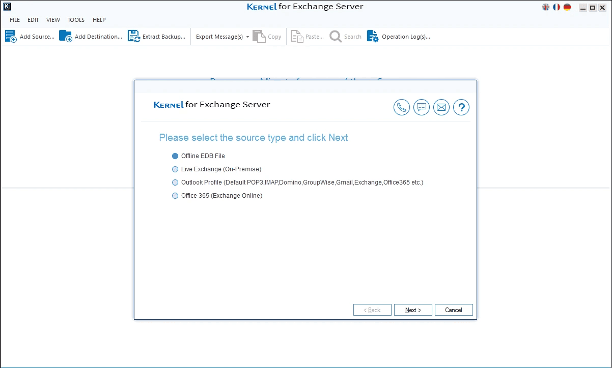Open the FILE menu
This screenshot has width=612, height=368.
coord(15,20)
